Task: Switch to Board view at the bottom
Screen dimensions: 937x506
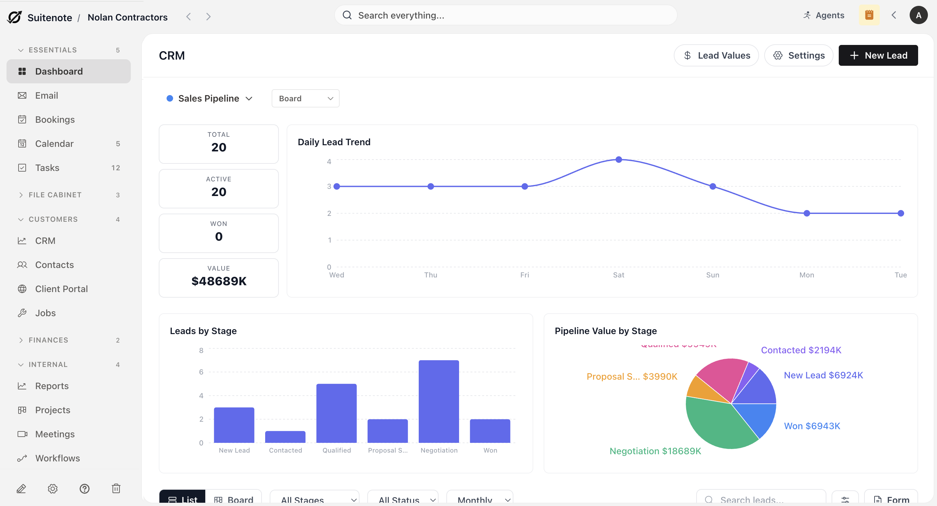Action: coord(234,499)
